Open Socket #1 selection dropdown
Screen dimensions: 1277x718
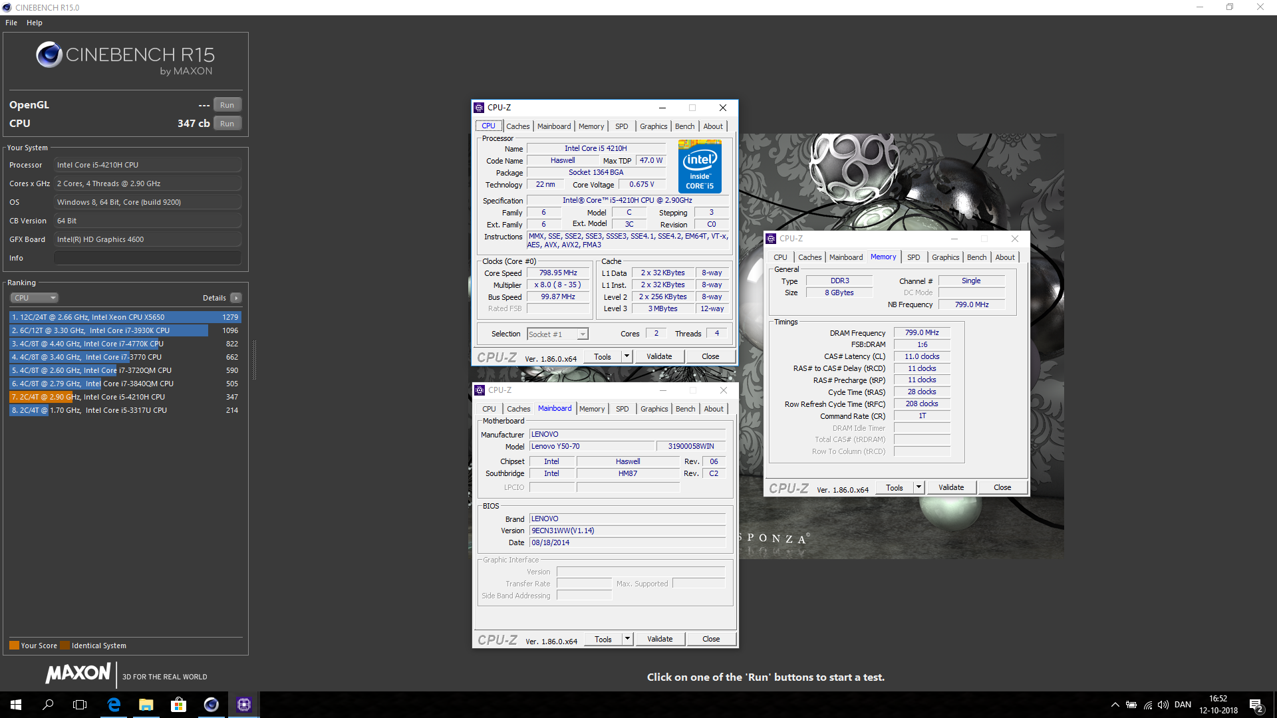tap(557, 334)
